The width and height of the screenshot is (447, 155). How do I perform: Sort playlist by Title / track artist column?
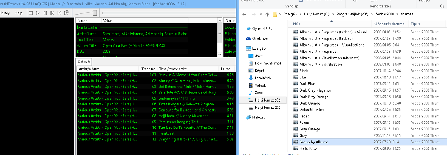188,69
